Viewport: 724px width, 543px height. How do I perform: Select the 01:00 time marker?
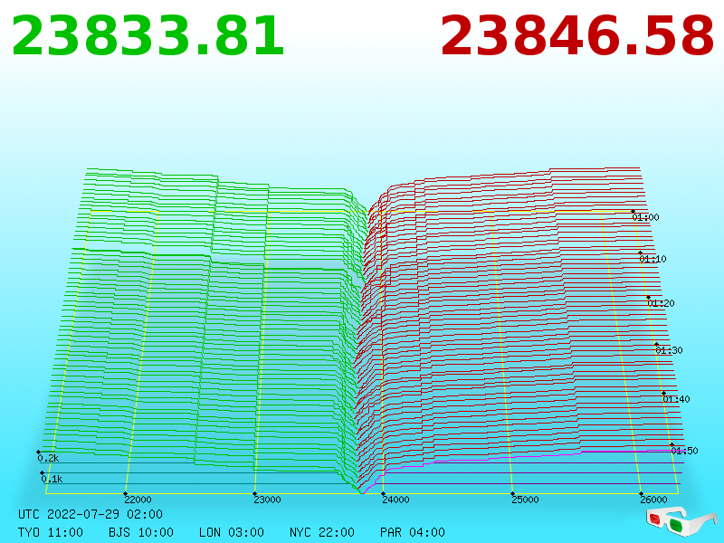tap(645, 217)
